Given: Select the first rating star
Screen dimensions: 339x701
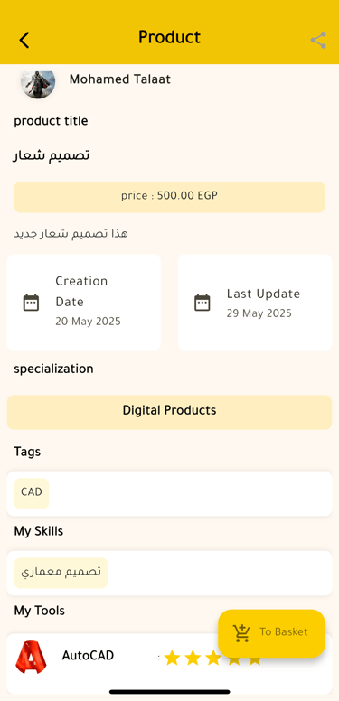Looking at the screenshot, I should [x=172, y=658].
